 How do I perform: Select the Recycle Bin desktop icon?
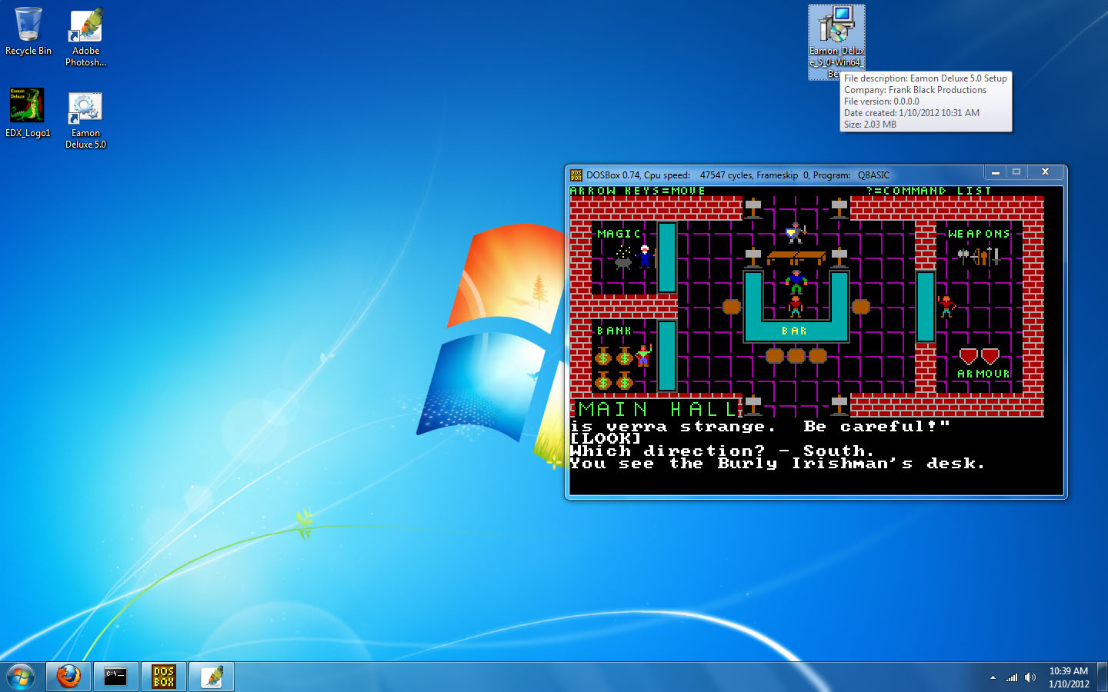coord(28,32)
